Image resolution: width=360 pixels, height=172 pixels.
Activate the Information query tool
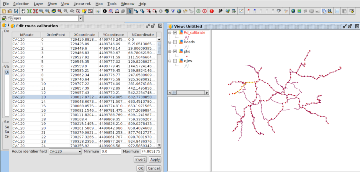coord(105,11)
